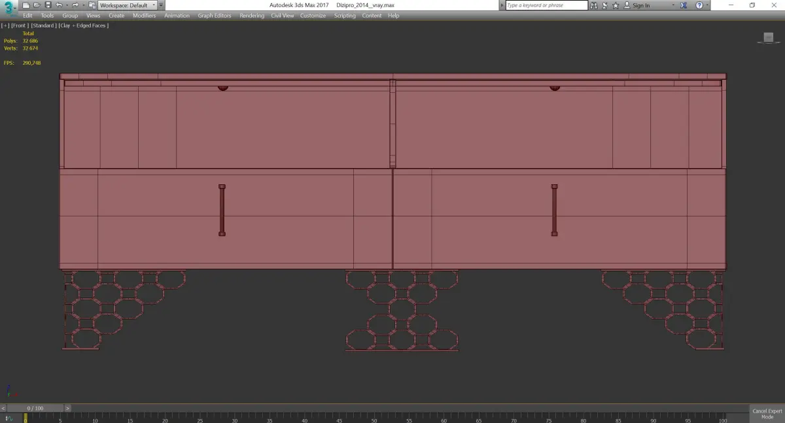785x423 pixels.
Task: Click the [Clay + Edged Faces] shading label
Action: click(84, 25)
